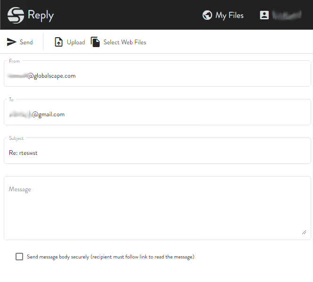Image resolution: width=313 pixels, height=282 pixels.
Task: Open My Files from the header
Action: (x=229, y=15)
